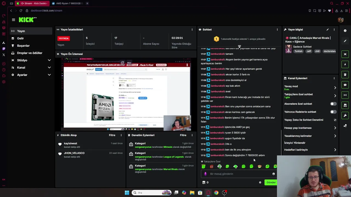
Task: Click the Gönder send button
Action: [271, 182]
